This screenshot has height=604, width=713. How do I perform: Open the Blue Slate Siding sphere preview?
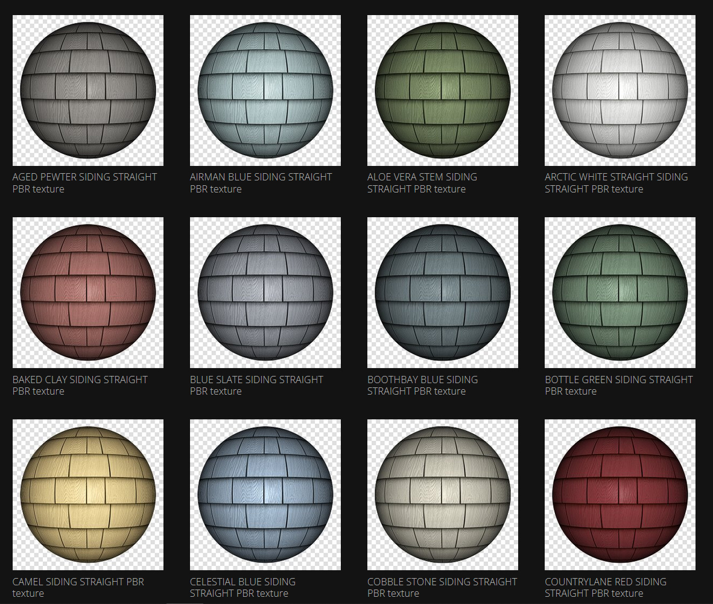(x=265, y=293)
